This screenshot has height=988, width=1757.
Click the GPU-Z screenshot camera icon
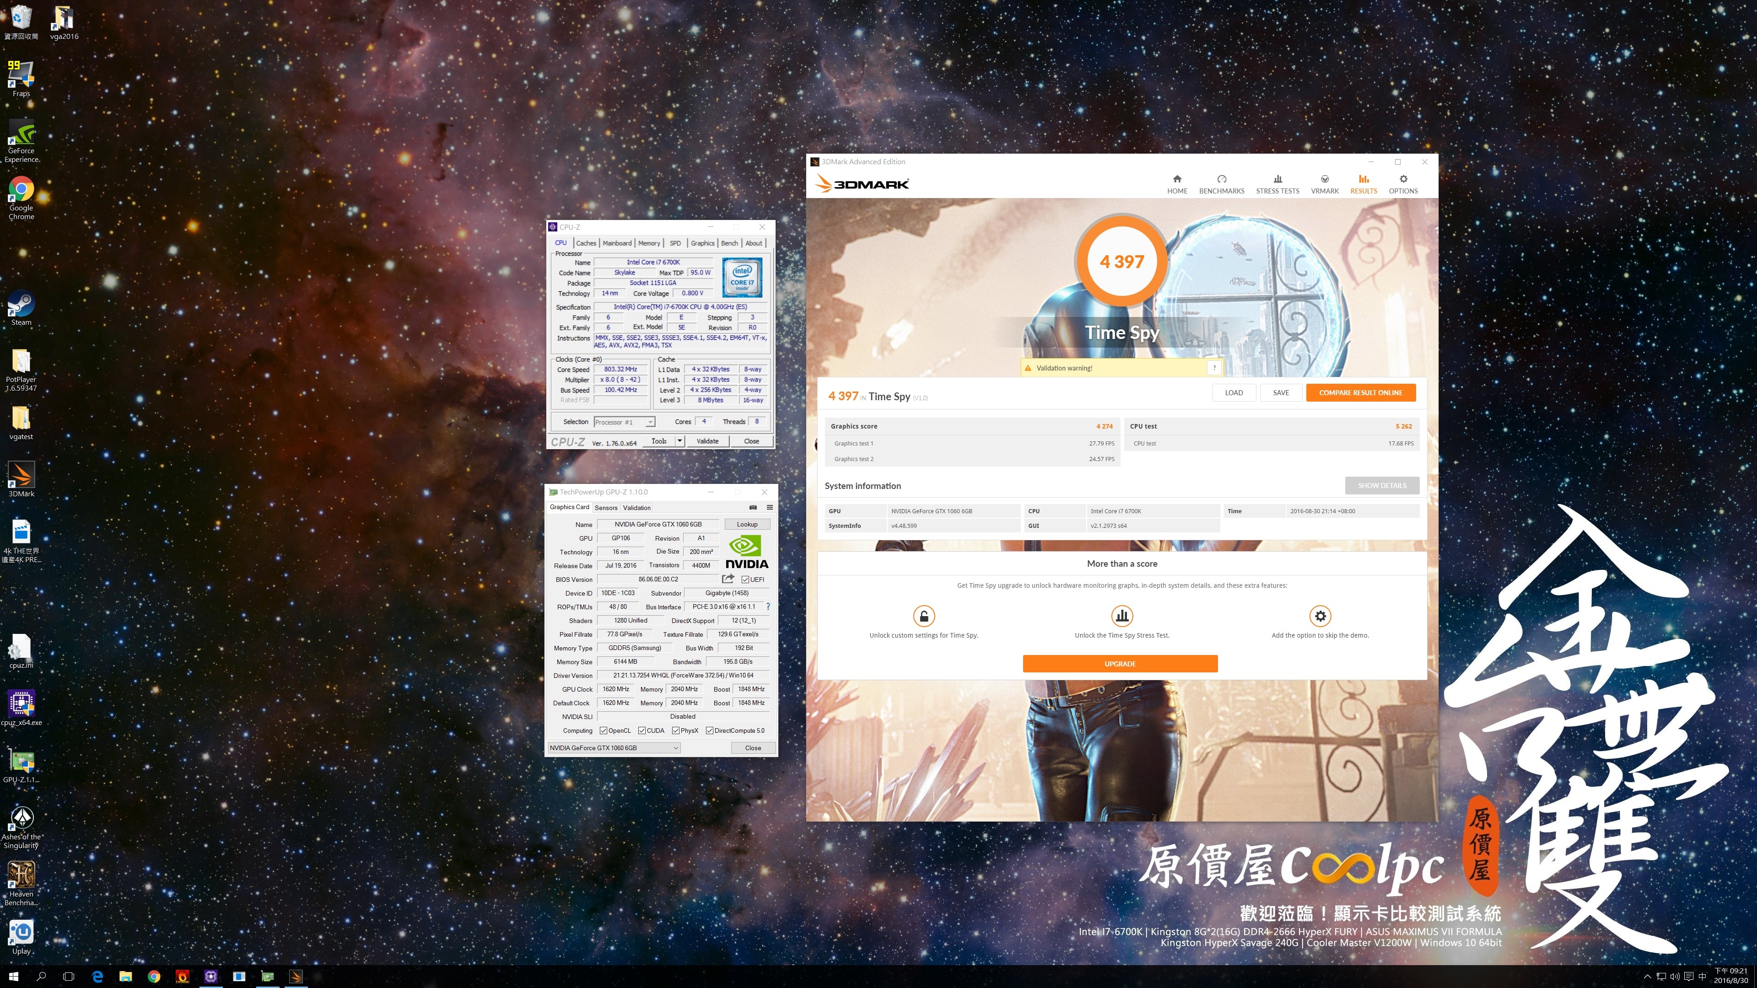(x=753, y=507)
